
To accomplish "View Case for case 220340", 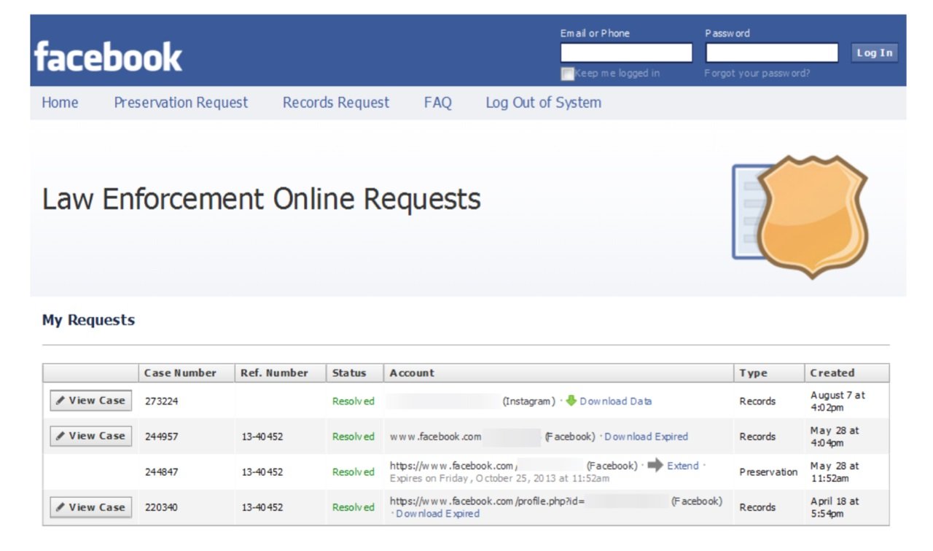I will coord(90,507).
